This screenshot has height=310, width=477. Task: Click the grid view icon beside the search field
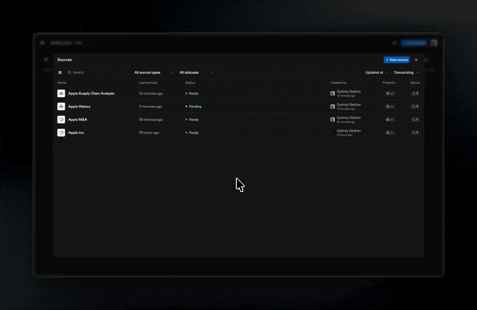pos(60,72)
